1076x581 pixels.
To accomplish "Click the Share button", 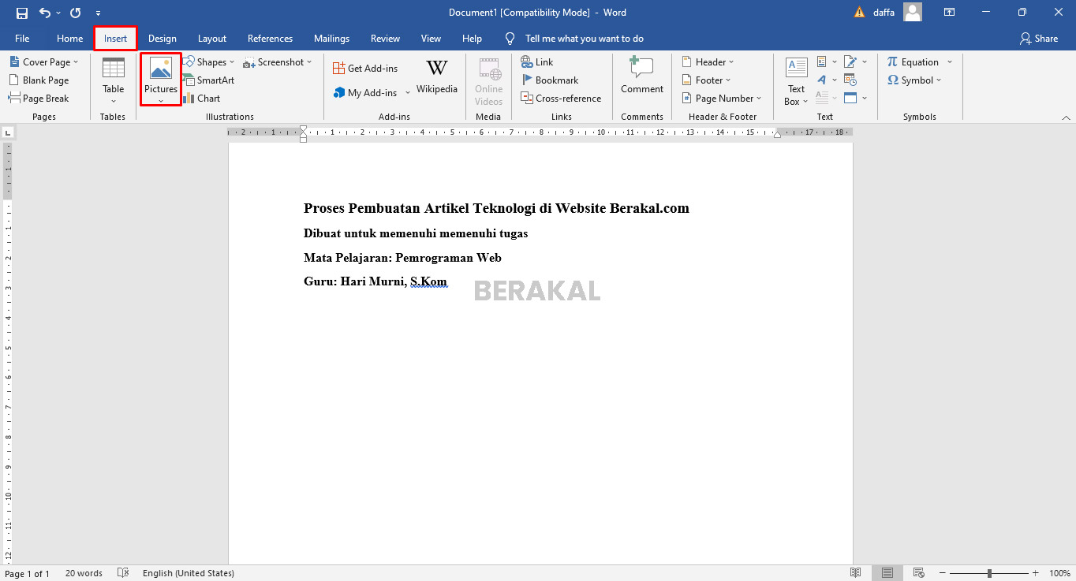I will (1038, 39).
